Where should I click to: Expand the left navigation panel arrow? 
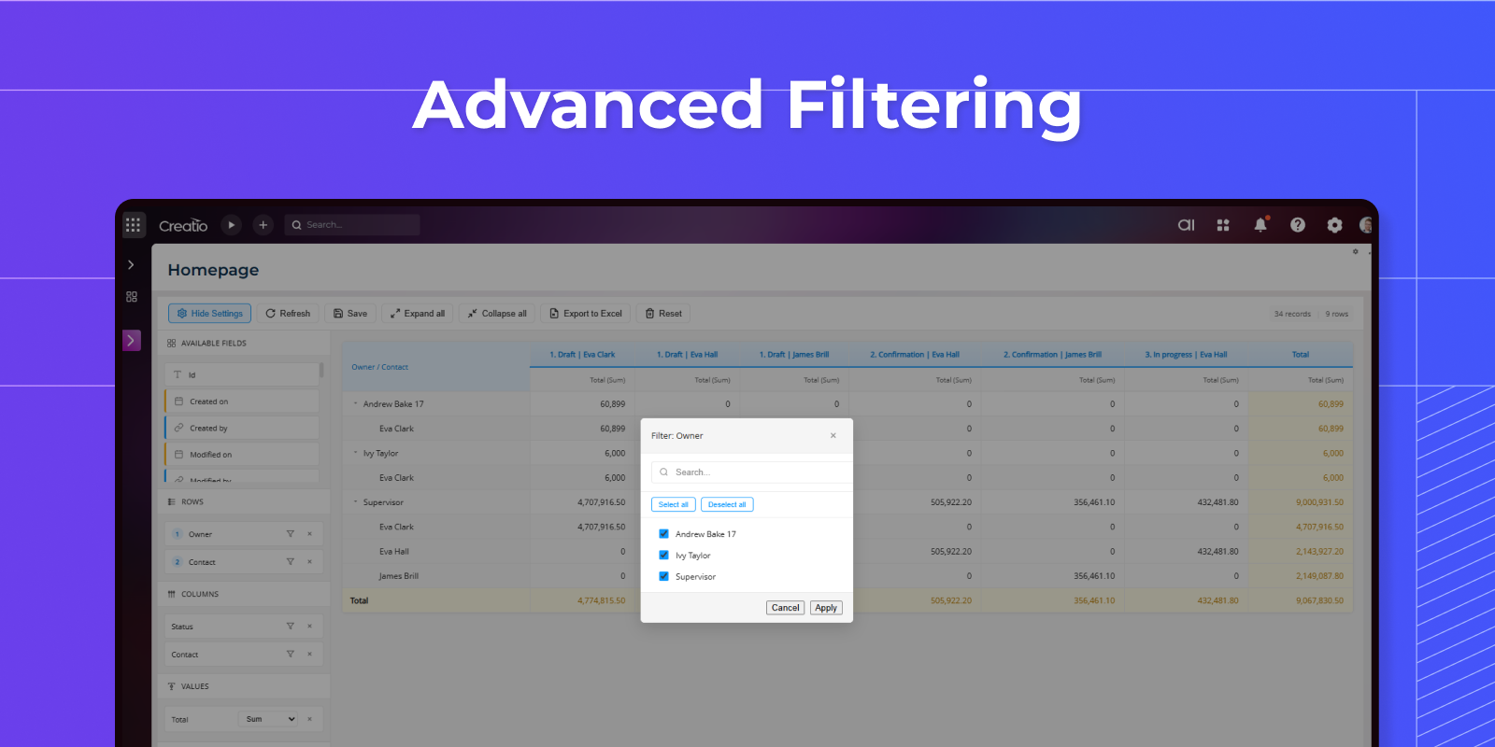click(131, 265)
